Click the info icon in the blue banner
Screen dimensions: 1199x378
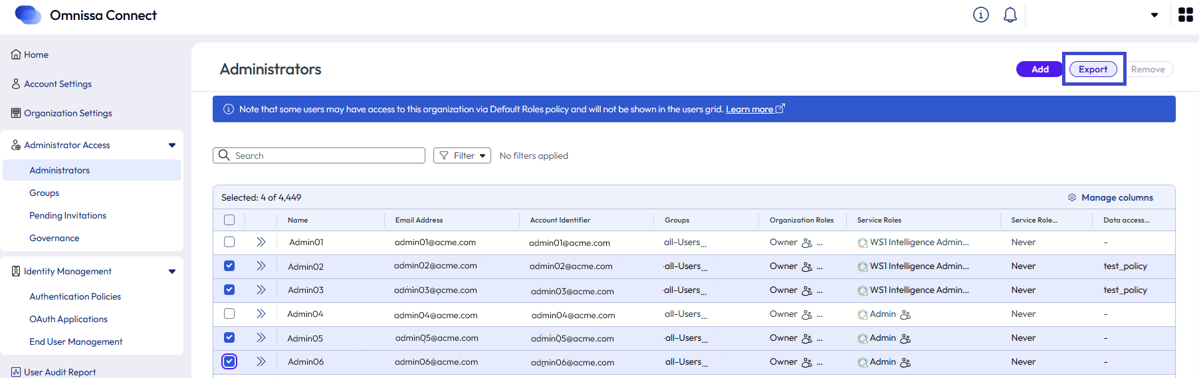229,109
